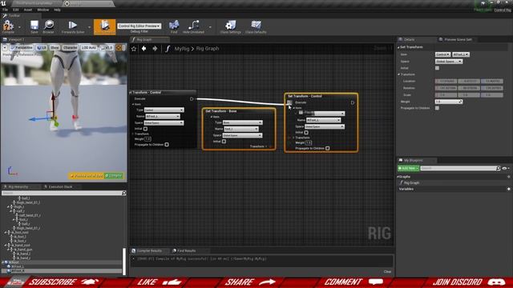Toggle Initial checkbox in Details panel
This screenshot has width=513, height=288.
(x=437, y=68)
